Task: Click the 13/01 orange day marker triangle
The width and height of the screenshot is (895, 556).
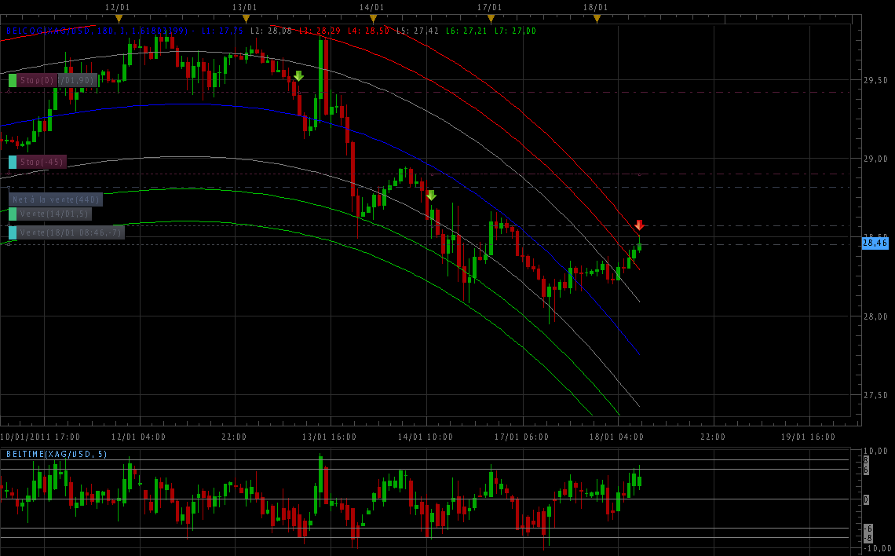Action: [x=246, y=18]
